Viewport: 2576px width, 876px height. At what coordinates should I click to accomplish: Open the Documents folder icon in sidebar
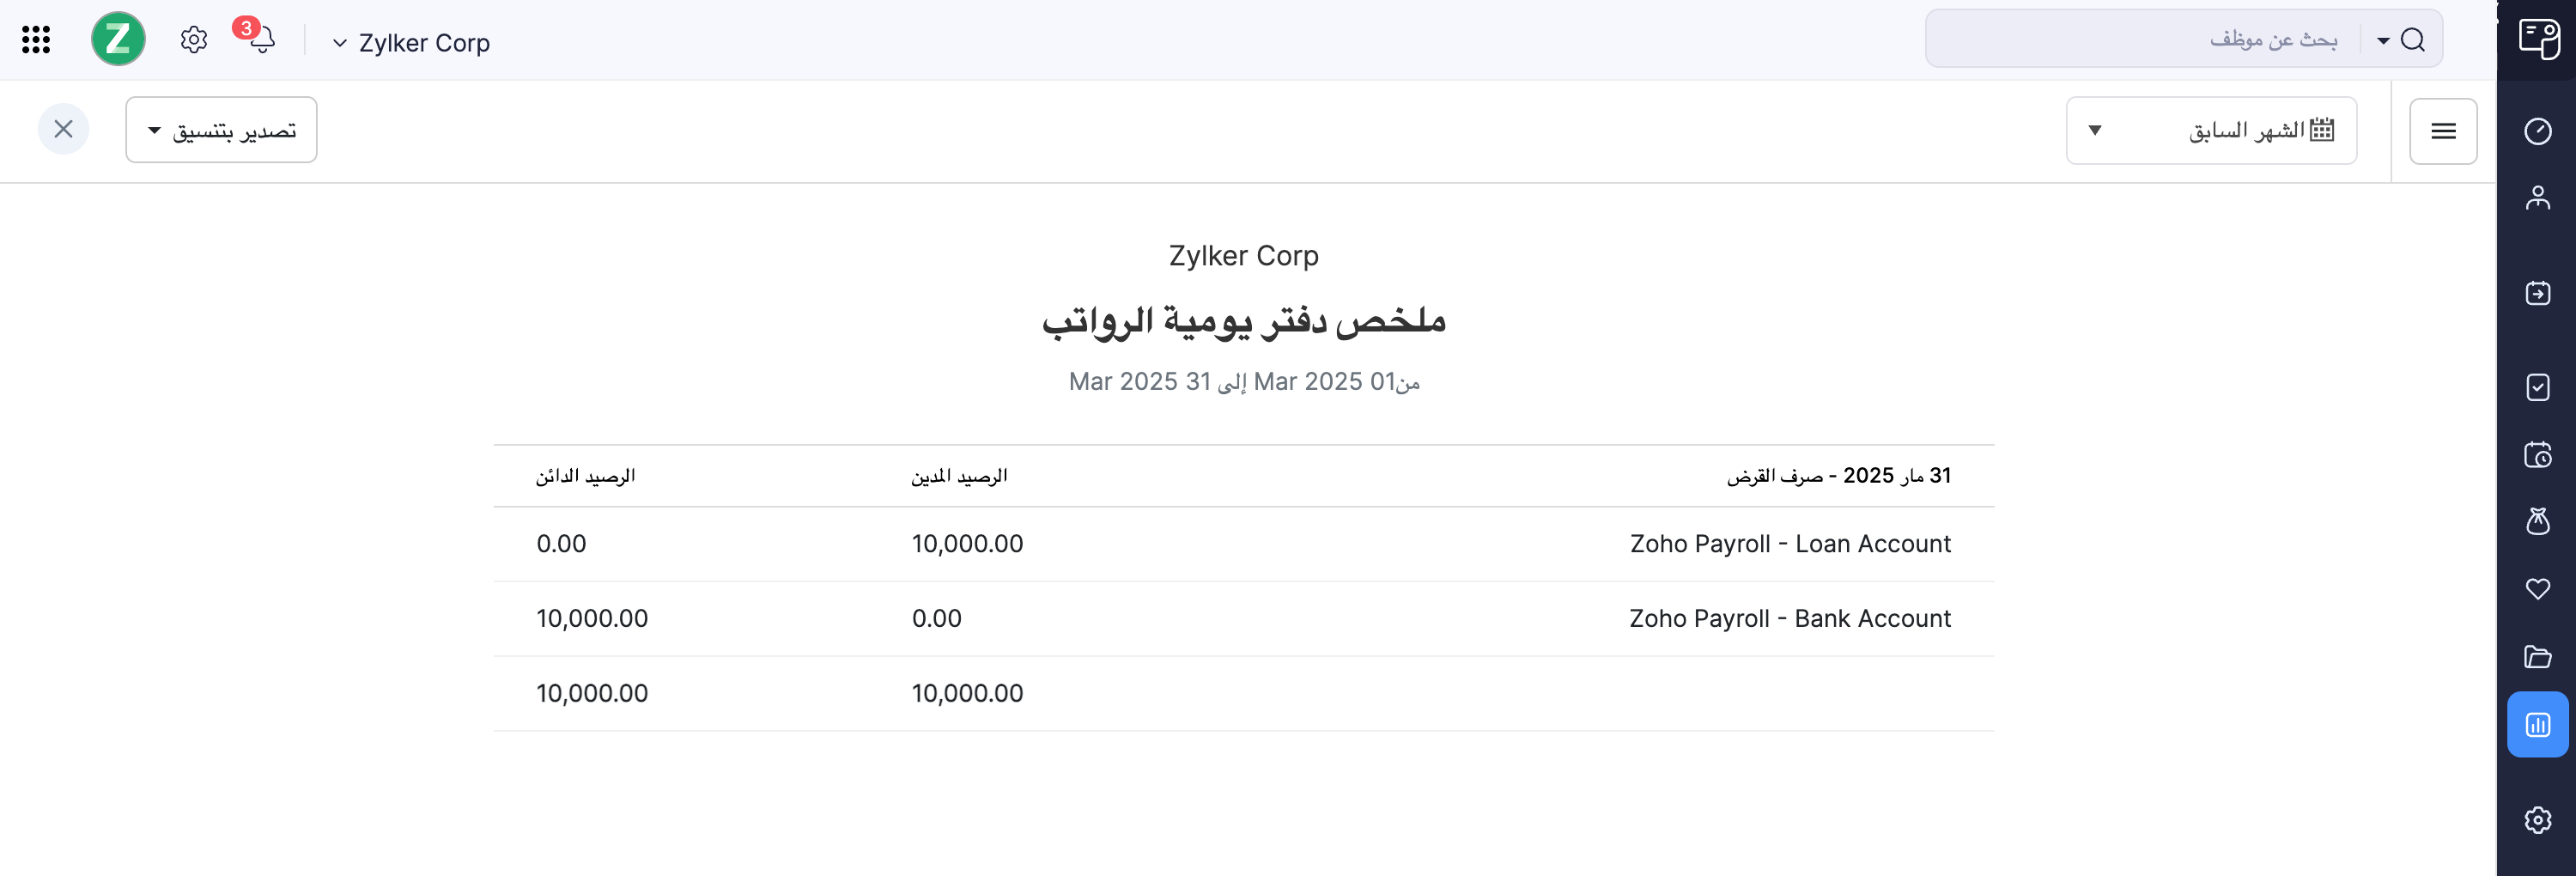tap(2537, 656)
